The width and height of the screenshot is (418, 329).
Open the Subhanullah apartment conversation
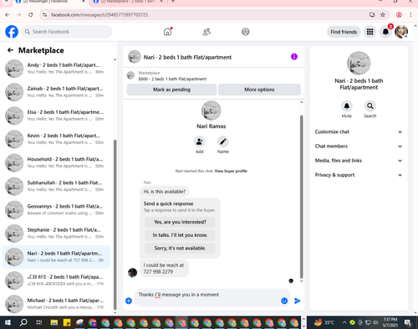[x=57, y=186]
